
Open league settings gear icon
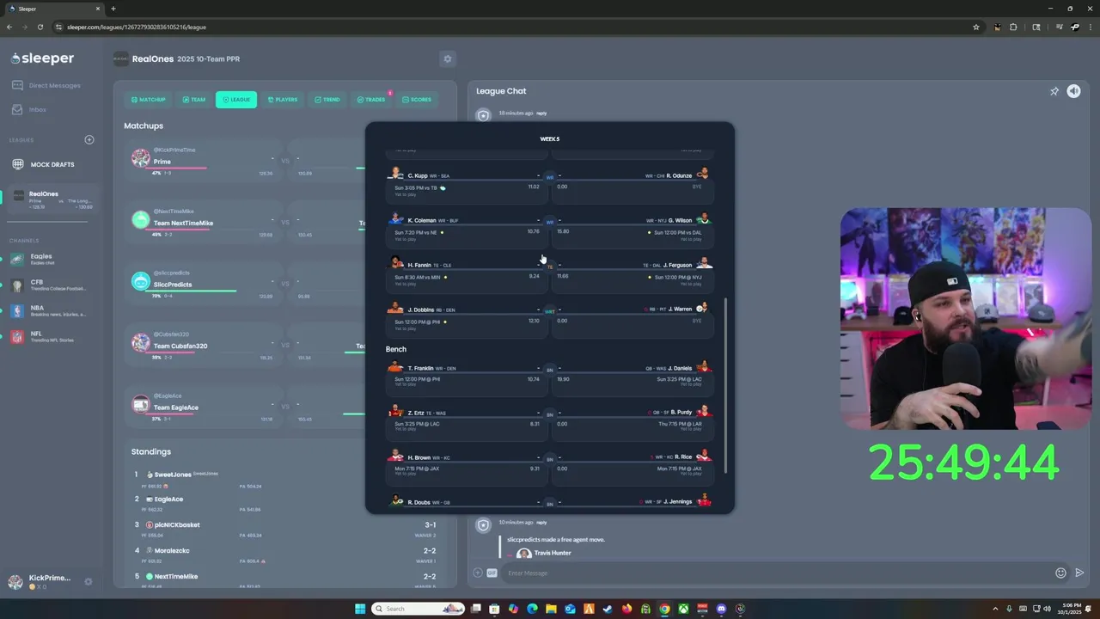point(447,58)
